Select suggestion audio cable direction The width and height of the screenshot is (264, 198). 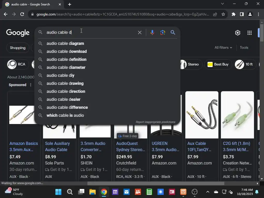[x=107, y=92]
